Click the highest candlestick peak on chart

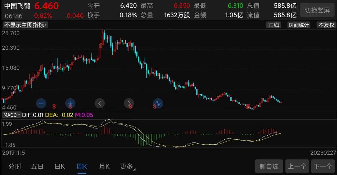coord(103,37)
